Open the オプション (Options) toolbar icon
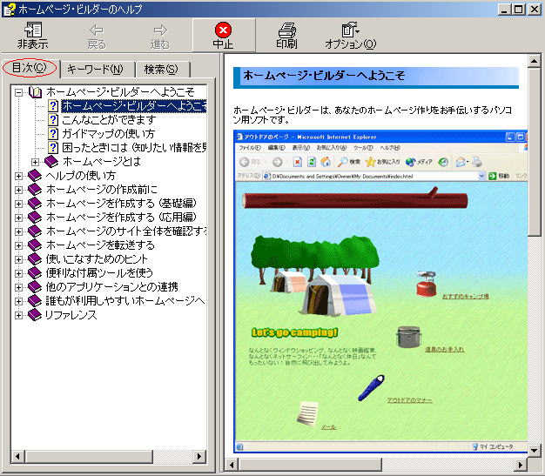This screenshot has height=476, width=545. tap(350, 30)
